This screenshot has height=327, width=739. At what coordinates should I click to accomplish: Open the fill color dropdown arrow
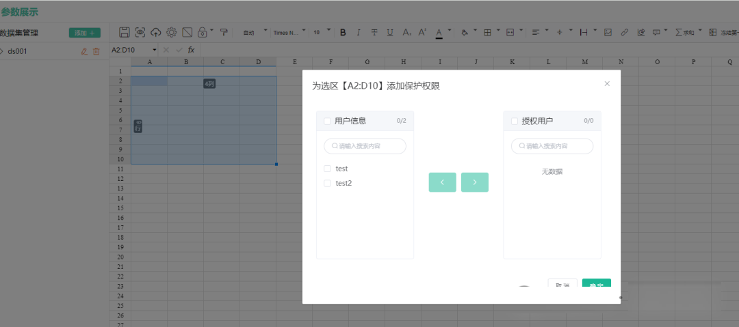click(475, 31)
